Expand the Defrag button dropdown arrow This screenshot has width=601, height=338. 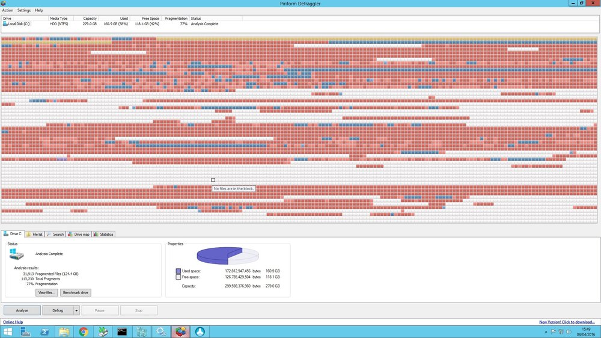tap(76, 310)
